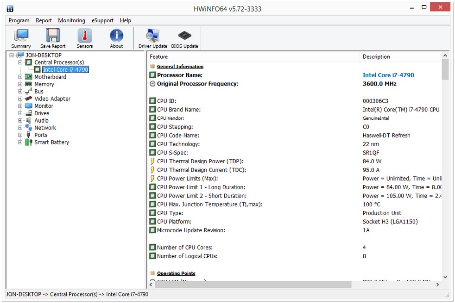
Task: Click the horizontal scrollbar thumb
Action: point(253,284)
